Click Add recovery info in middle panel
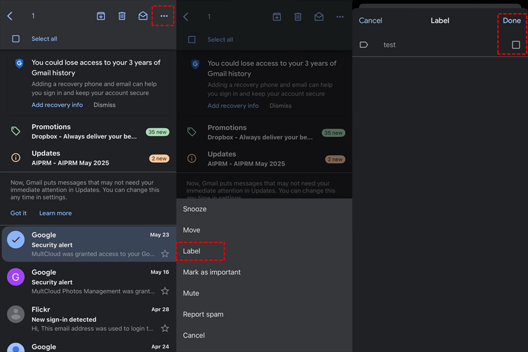 (233, 106)
